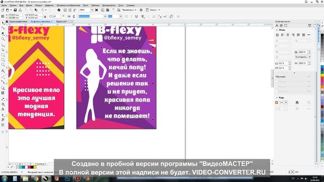Set paragraph to full justify

pos(298,35)
